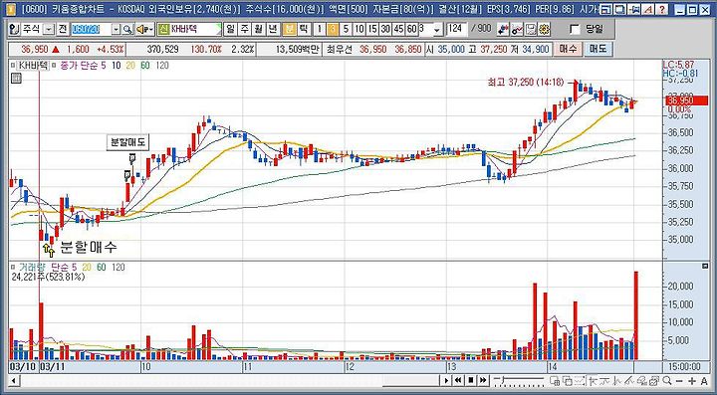Select the highlighted 3-minute interval button
The image size is (717, 395).
pos(333,29)
